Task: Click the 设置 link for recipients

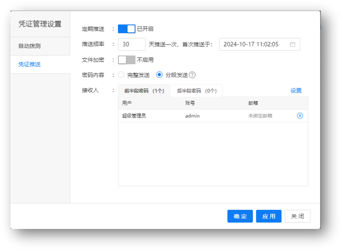Action: tap(296, 91)
